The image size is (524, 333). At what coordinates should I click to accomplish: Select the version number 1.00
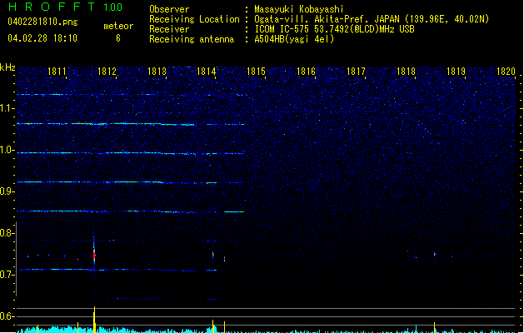click(x=112, y=7)
